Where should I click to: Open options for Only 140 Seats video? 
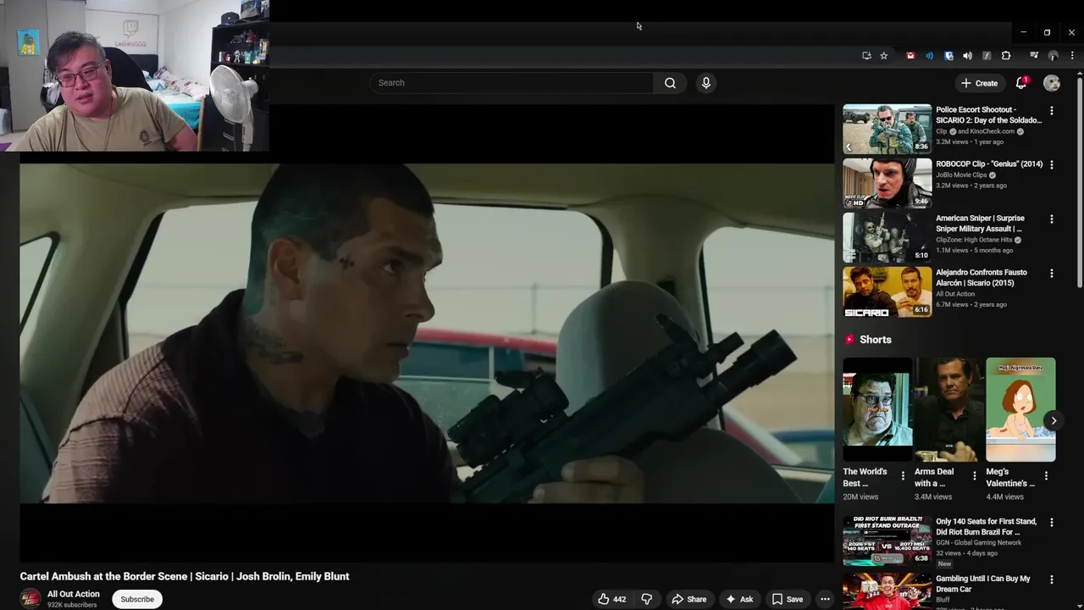tap(1052, 523)
